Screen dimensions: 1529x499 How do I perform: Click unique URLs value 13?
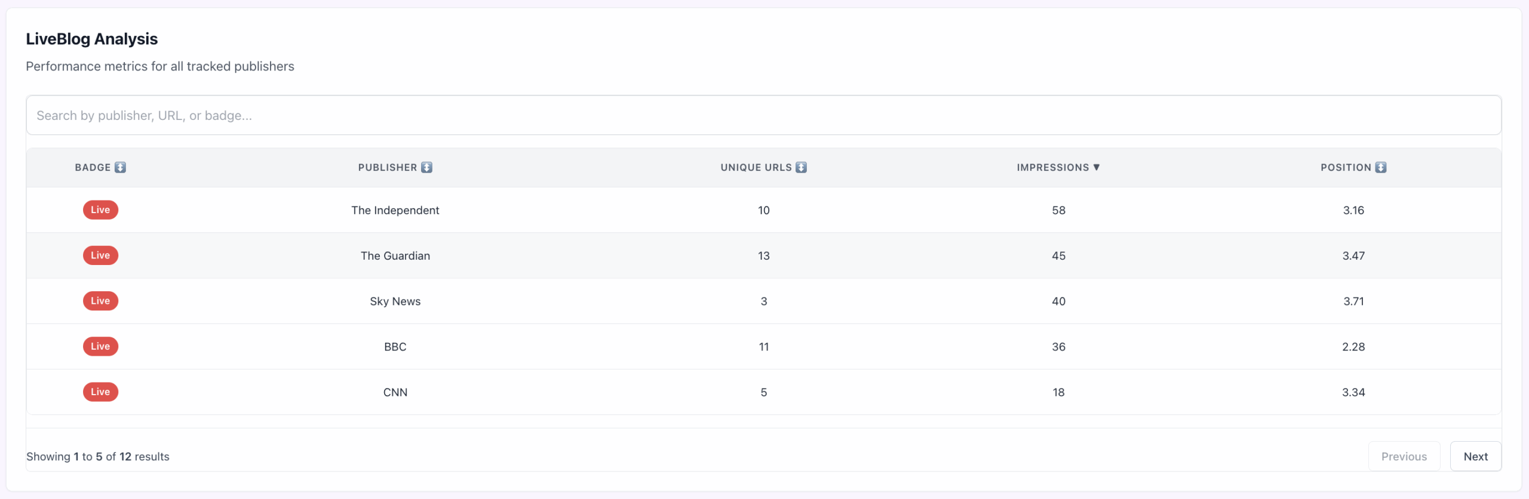tap(764, 255)
